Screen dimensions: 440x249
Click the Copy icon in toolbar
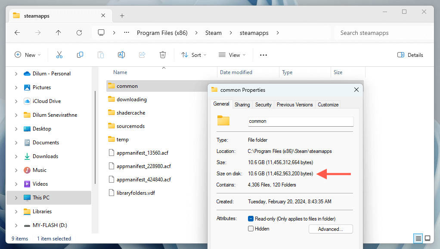click(x=80, y=55)
